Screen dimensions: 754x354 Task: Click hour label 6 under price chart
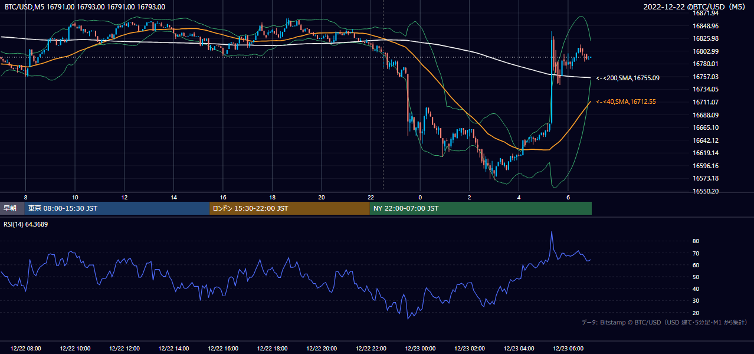click(x=568, y=197)
